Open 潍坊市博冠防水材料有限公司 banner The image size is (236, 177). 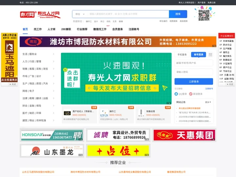118,42
